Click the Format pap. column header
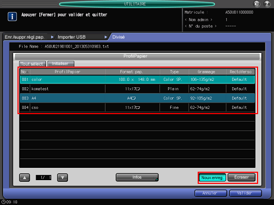Image resolution: width=274 pixels, height=205 pixels. click(132, 72)
